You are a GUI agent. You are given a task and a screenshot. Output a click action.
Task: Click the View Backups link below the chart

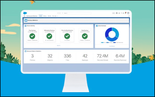click(x=112, y=46)
